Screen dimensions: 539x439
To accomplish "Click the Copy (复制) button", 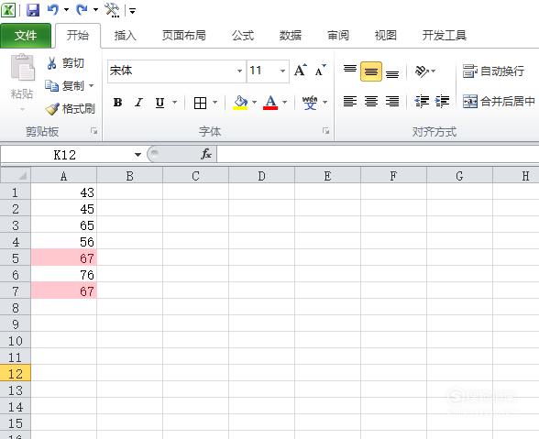I will pos(64,86).
